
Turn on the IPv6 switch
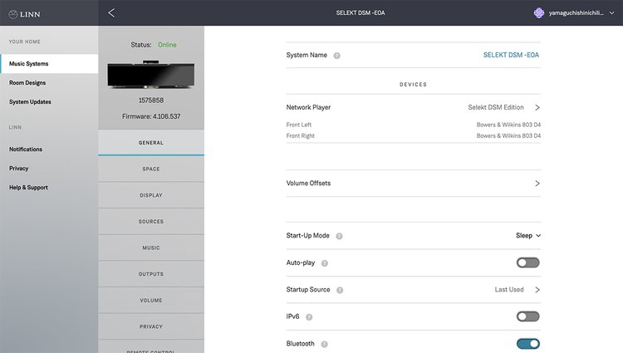click(527, 316)
